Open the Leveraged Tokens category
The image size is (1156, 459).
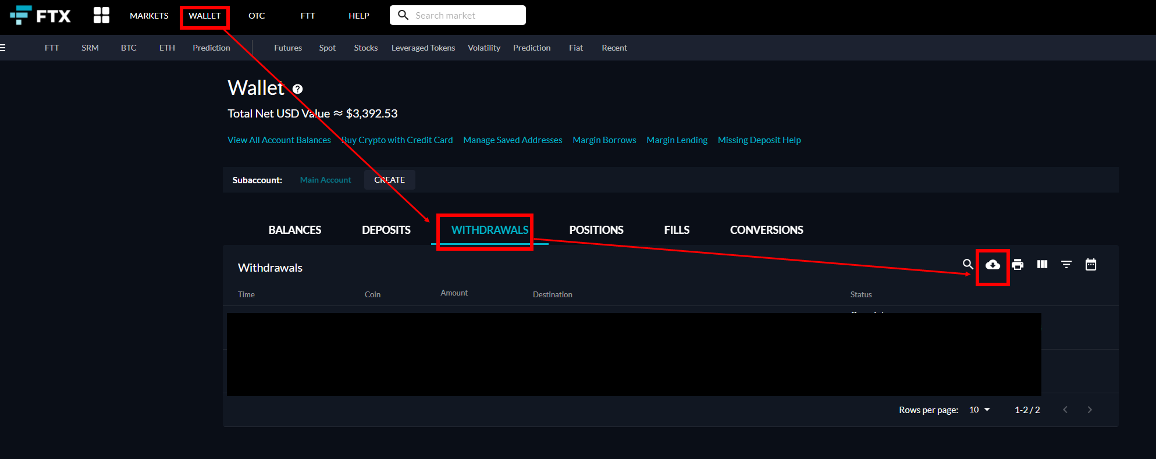click(x=423, y=48)
